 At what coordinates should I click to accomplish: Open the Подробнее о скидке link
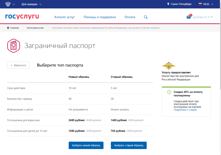(185, 110)
